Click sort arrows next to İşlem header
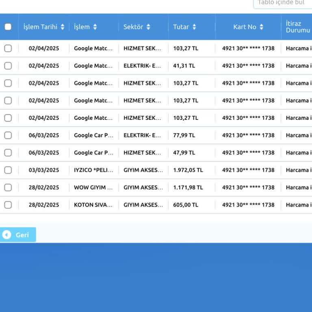This screenshot has height=312, width=312. (x=95, y=27)
